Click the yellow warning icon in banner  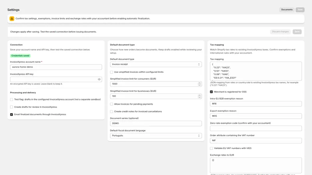[12, 19]
